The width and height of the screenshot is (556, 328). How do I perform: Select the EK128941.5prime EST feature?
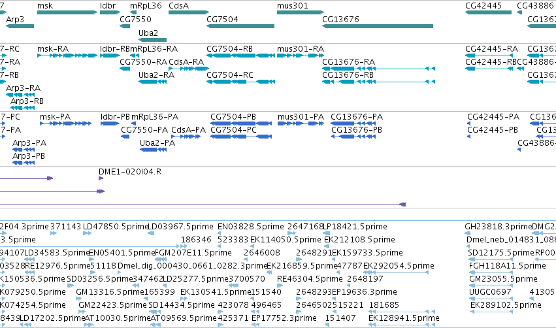coord(402,325)
